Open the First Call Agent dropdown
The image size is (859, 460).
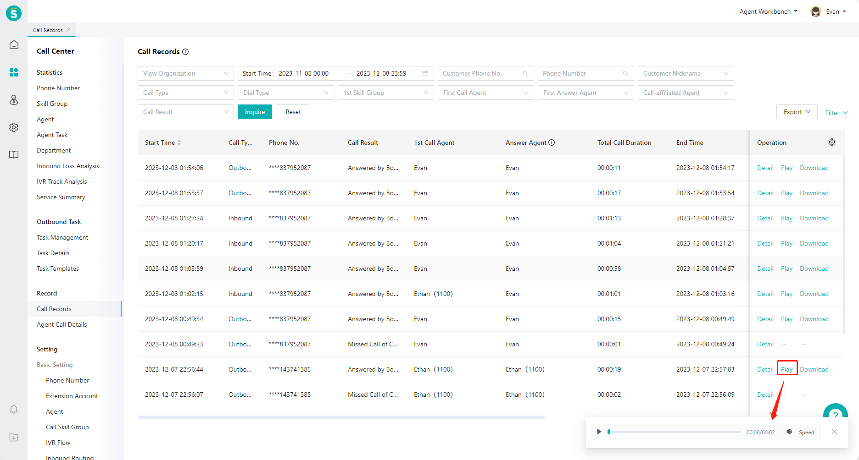486,93
